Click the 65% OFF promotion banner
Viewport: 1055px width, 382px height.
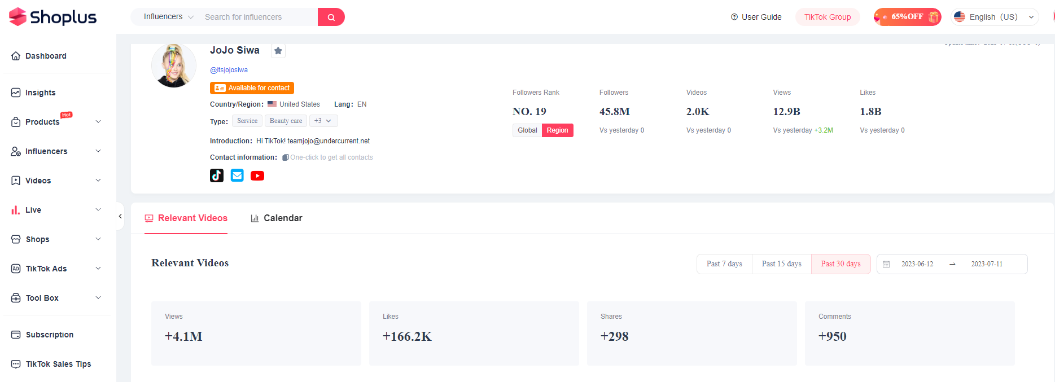tap(907, 17)
